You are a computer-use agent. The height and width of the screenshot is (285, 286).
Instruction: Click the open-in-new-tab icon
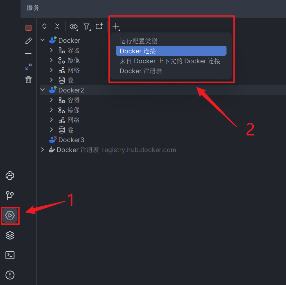(100, 26)
